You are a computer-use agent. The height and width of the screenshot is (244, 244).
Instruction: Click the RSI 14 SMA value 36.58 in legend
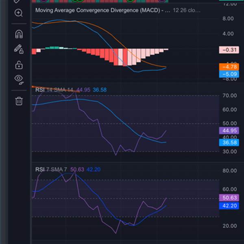tap(100, 90)
